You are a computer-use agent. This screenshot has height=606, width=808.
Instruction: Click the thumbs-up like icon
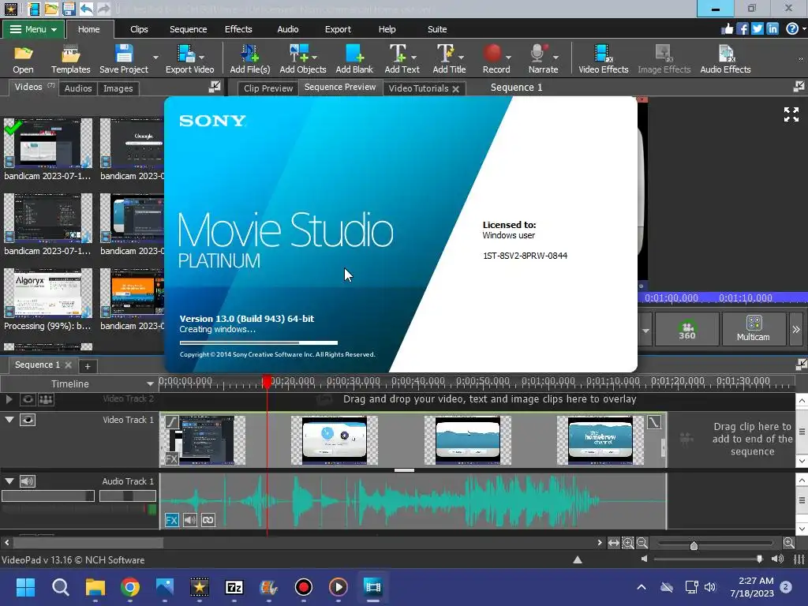click(x=727, y=29)
